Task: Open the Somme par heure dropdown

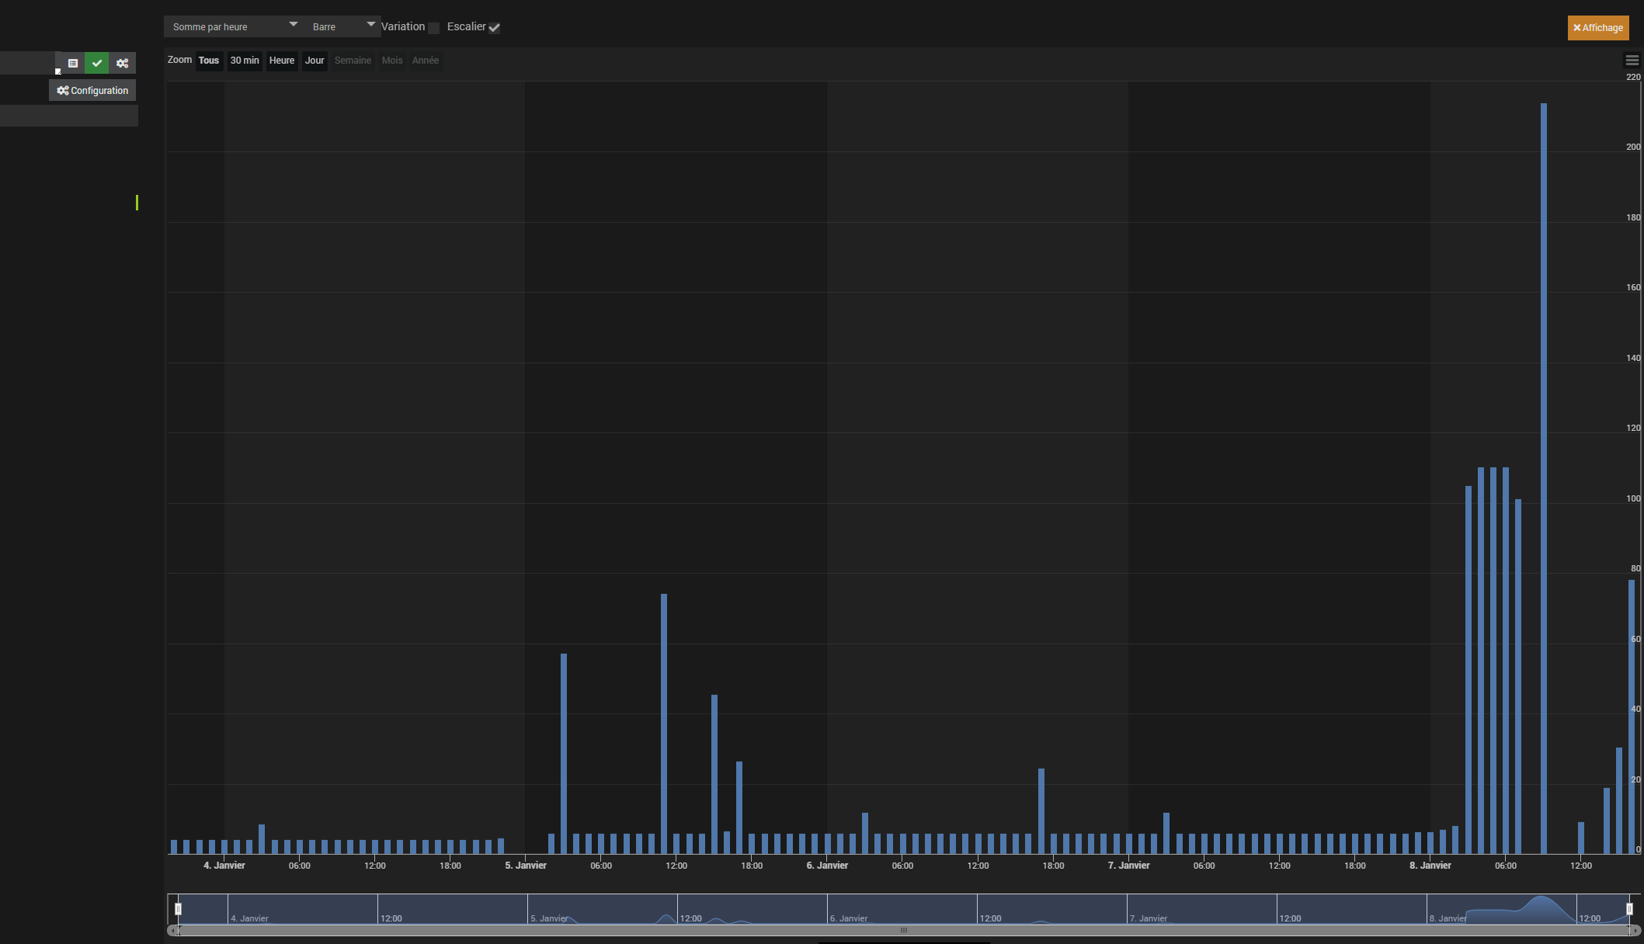Action: click(x=233, y=26)
